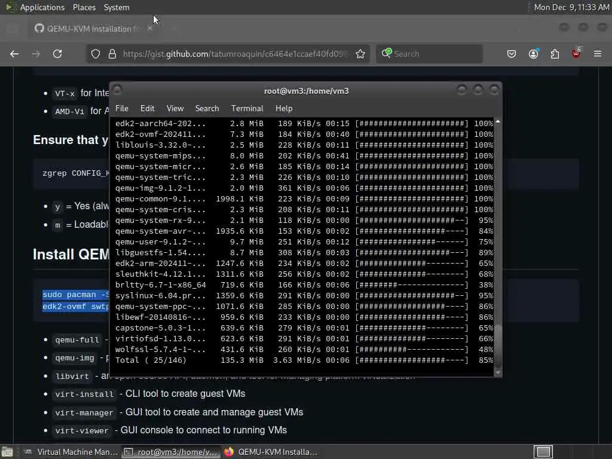Click the uBlock Origin extension icon

click(577, 53)
